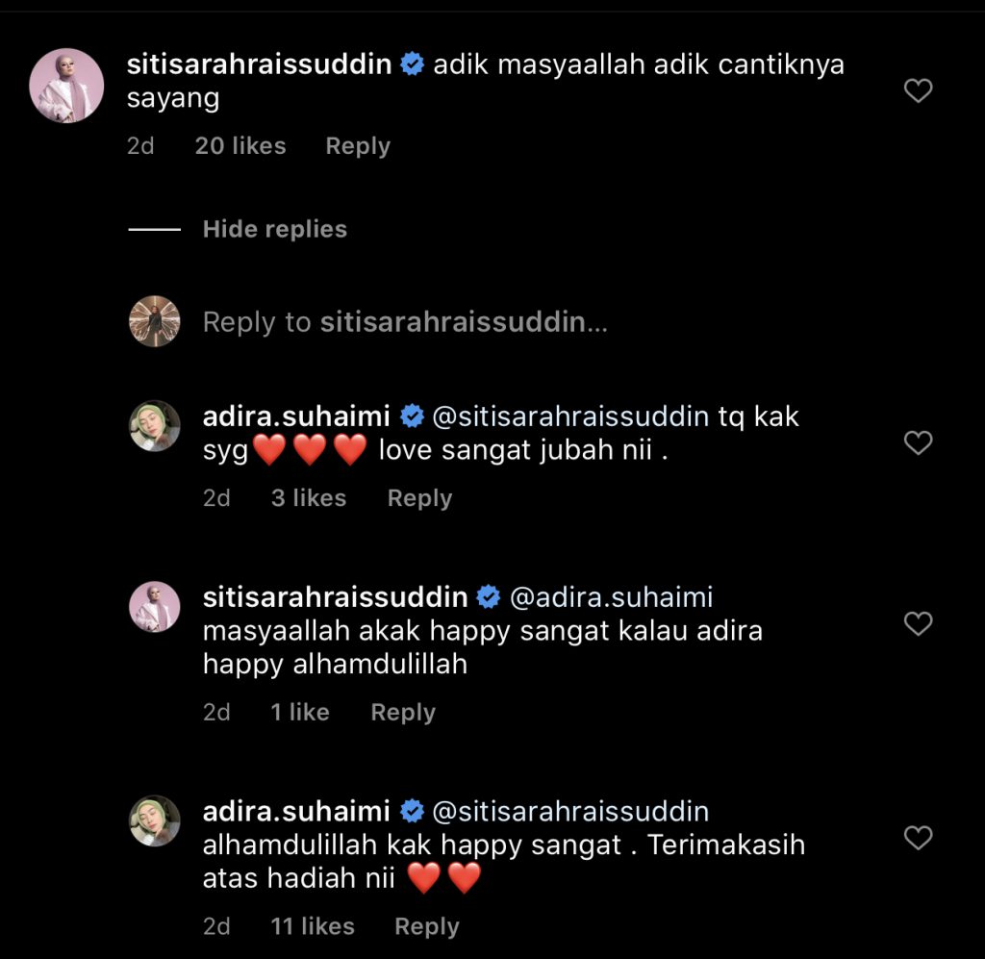985x959 pixels.
Task: Open adira.suhaimi's avatar on the 'tq kak' reply
Action: pyautogui.click(x=155, y=426)
